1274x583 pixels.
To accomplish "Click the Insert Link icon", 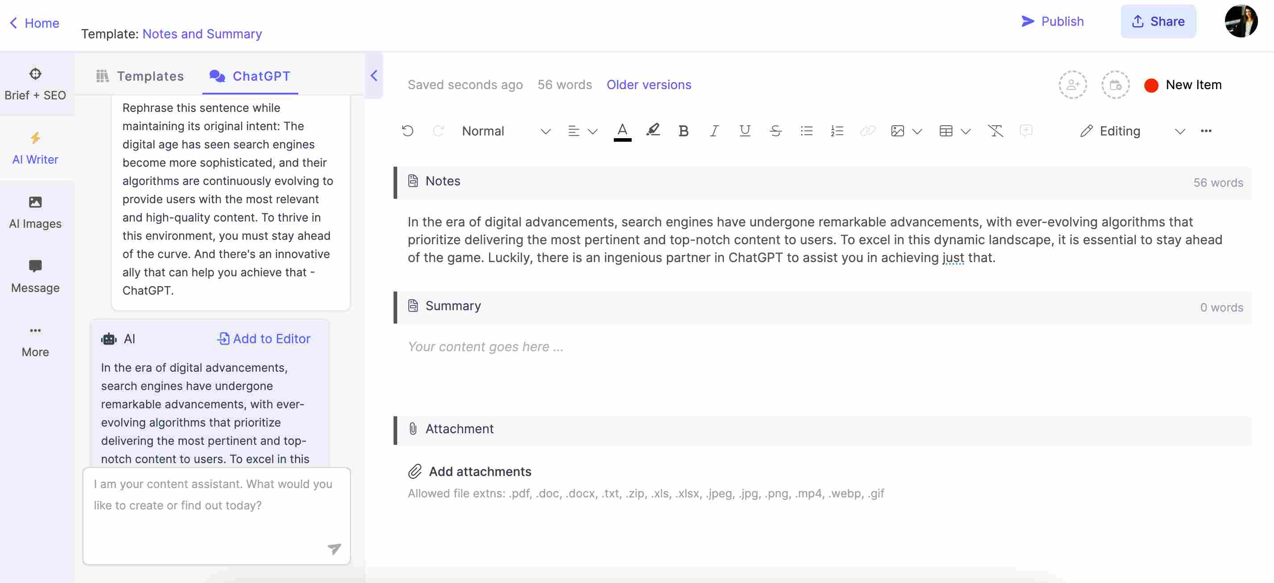I will (866, 130).
